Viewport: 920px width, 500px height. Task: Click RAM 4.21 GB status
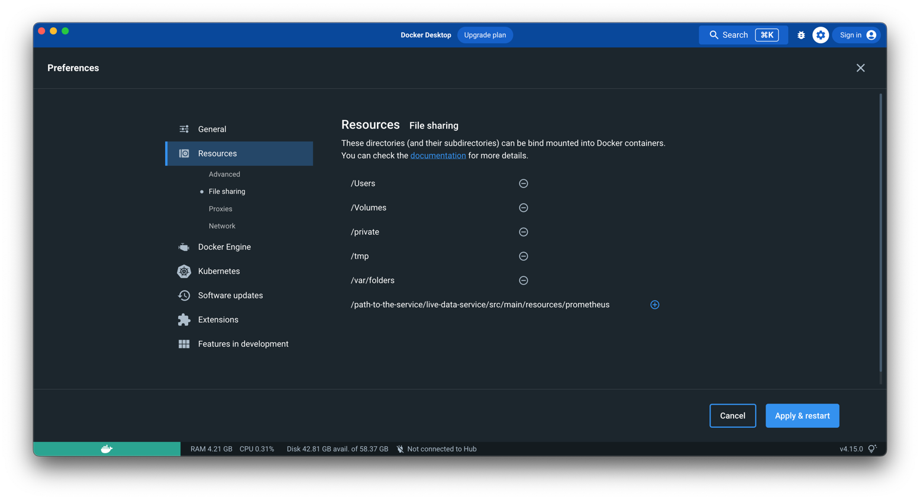(x=211, y=449)
